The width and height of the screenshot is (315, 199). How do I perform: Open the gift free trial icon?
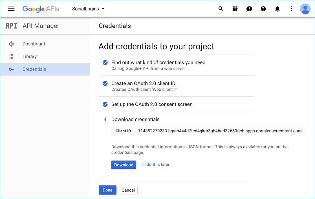click(x=235, y=9)
